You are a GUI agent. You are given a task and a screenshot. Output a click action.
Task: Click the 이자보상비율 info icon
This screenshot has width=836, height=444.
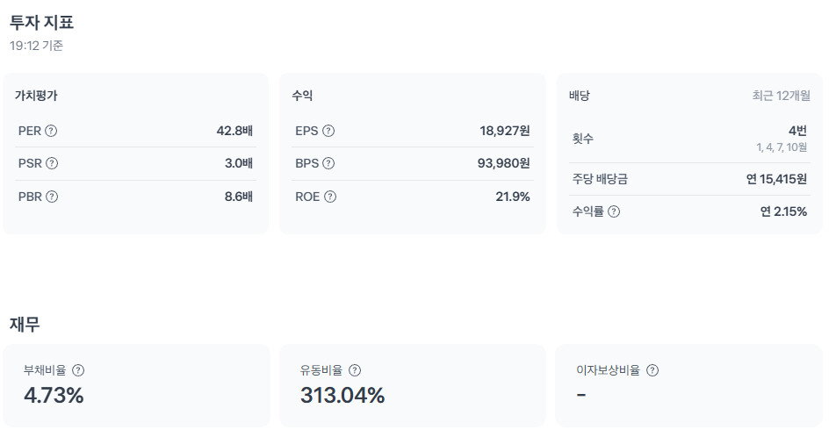click(x=652, y=370)
